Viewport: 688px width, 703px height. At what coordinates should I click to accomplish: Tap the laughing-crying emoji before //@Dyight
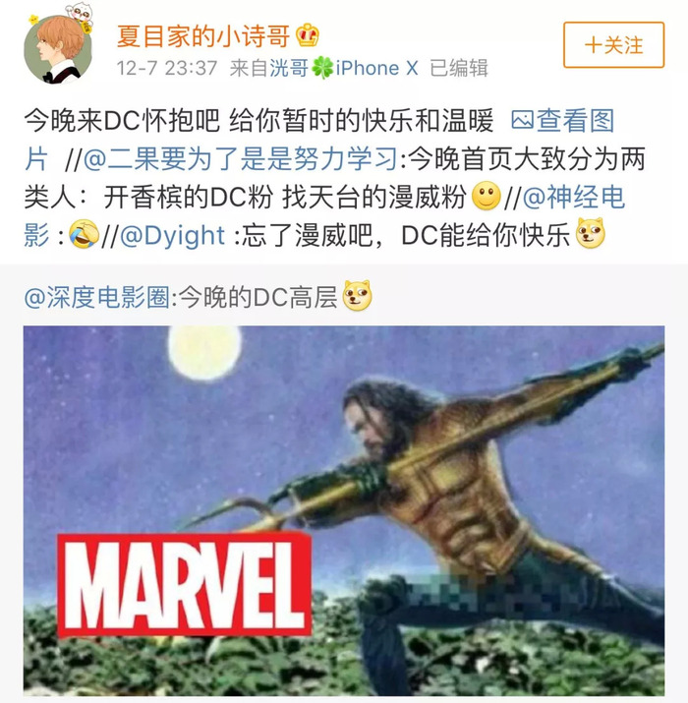point(84,234)
